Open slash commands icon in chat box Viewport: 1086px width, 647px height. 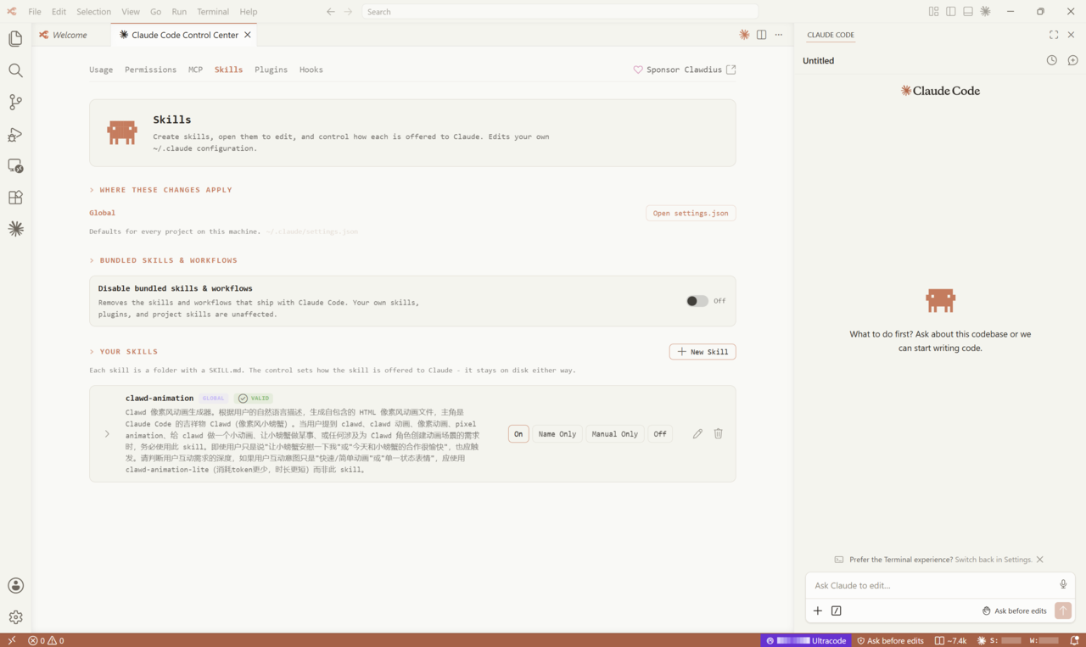point(837,611)
